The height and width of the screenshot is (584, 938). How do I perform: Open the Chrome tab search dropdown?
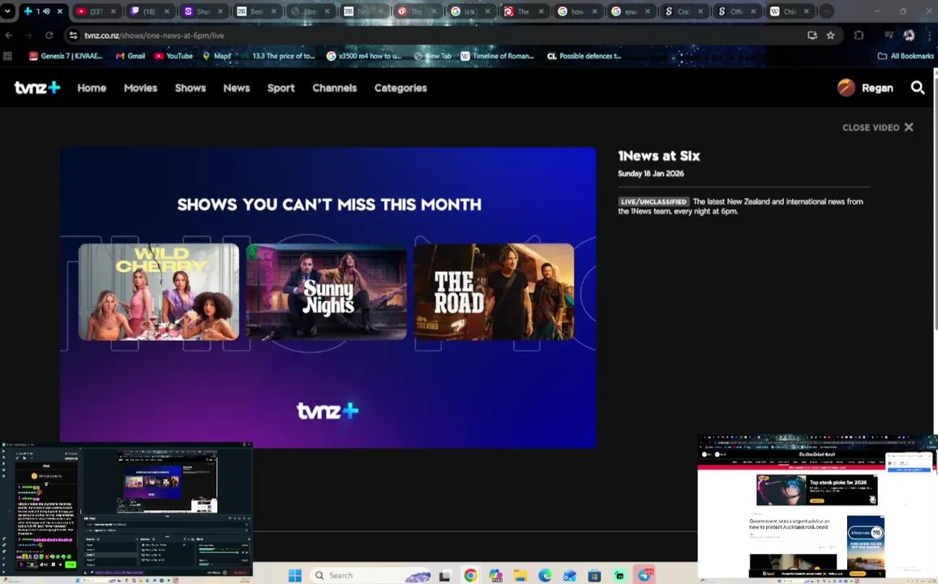(x=7, y=11)
